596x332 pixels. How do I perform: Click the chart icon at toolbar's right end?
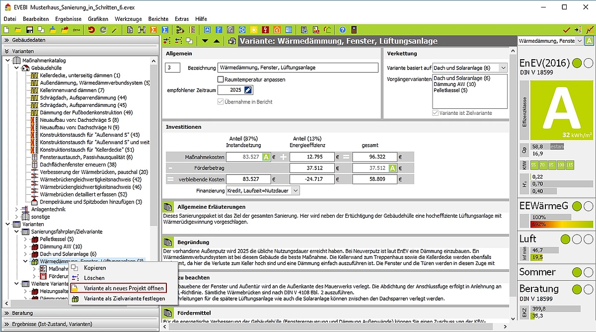coord(590,30)
